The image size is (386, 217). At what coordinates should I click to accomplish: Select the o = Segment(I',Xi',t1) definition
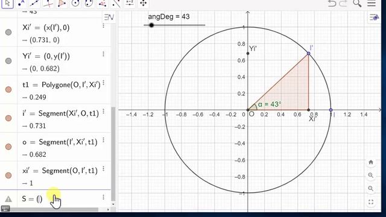click(60, 142)
